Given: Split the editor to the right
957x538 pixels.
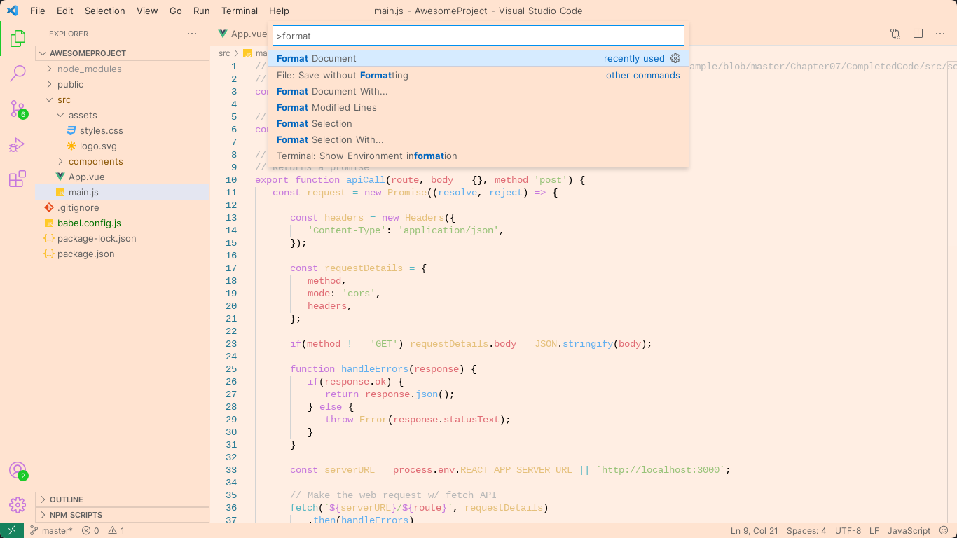Looking at the screenshot, I should pyautogui.click(x=918, y=34).
